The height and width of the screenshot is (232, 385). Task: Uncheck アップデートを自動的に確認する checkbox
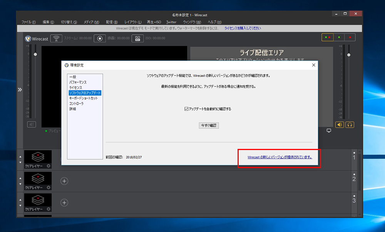coord(186,109)
